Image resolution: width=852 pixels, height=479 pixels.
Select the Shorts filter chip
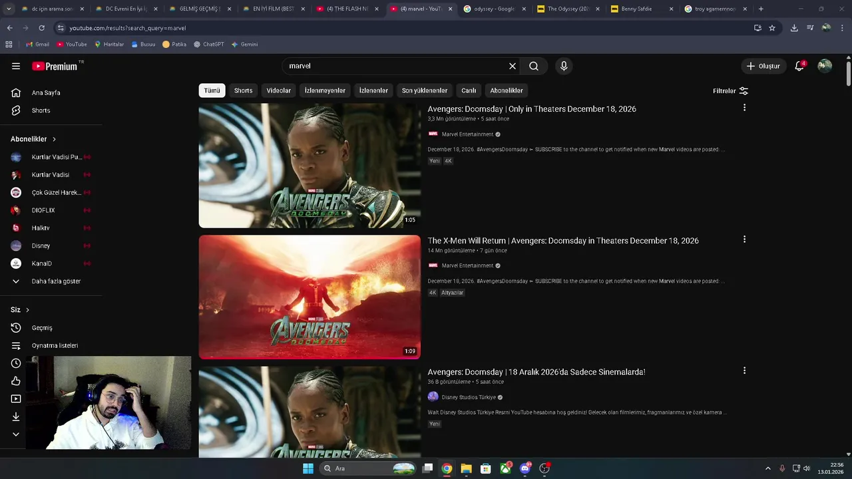point(243,90)
